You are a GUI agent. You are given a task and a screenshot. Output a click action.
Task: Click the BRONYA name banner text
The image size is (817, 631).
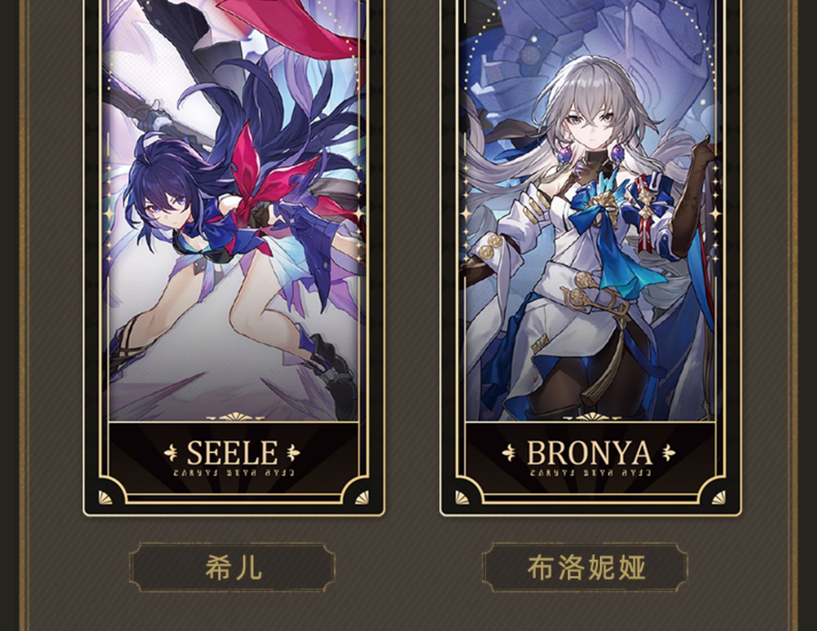(x=589, y=453)
